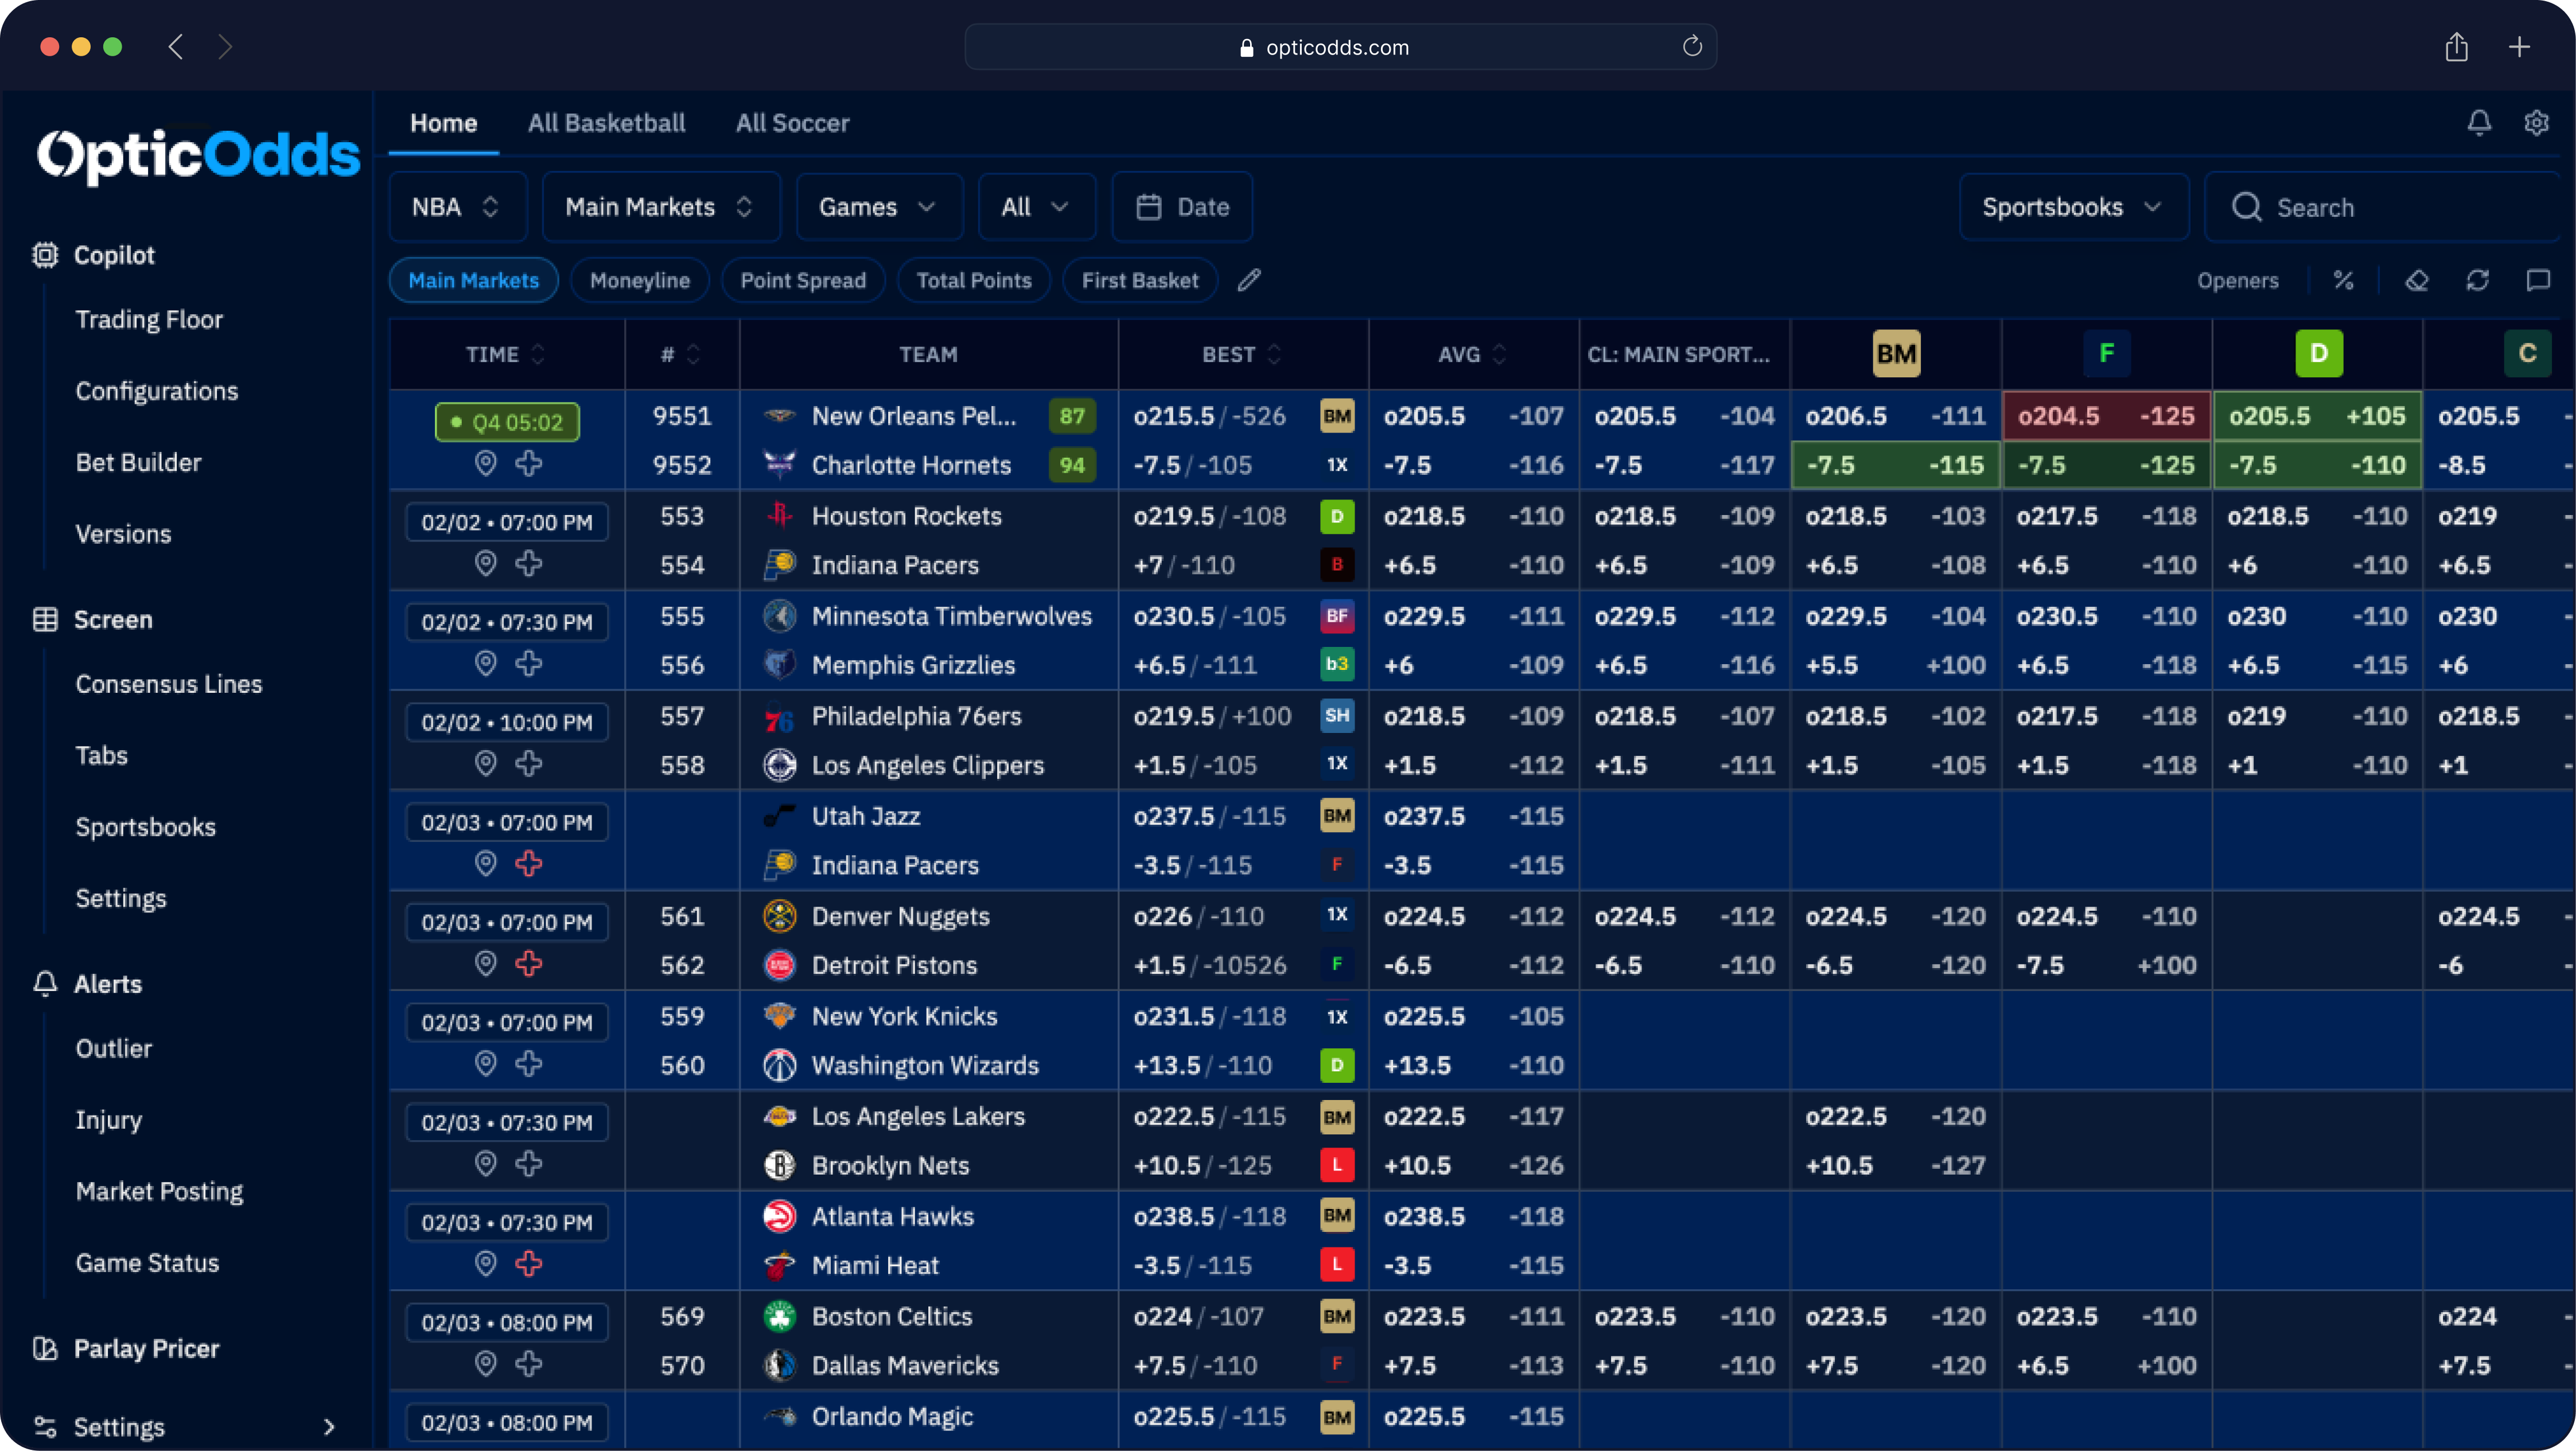
Task: Open the Outlier alerts link
Action: tap(114, 1048)
